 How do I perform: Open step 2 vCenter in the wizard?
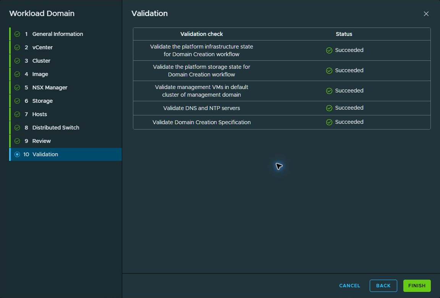66,47
